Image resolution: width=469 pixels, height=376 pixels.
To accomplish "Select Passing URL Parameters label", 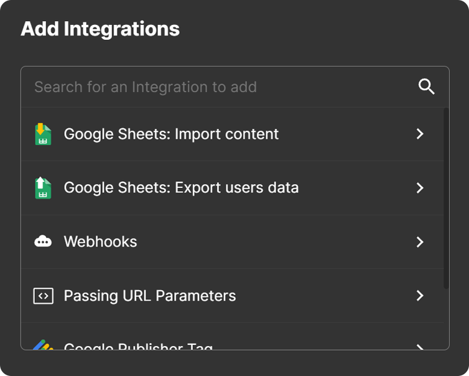I will [x=150, y=296].
